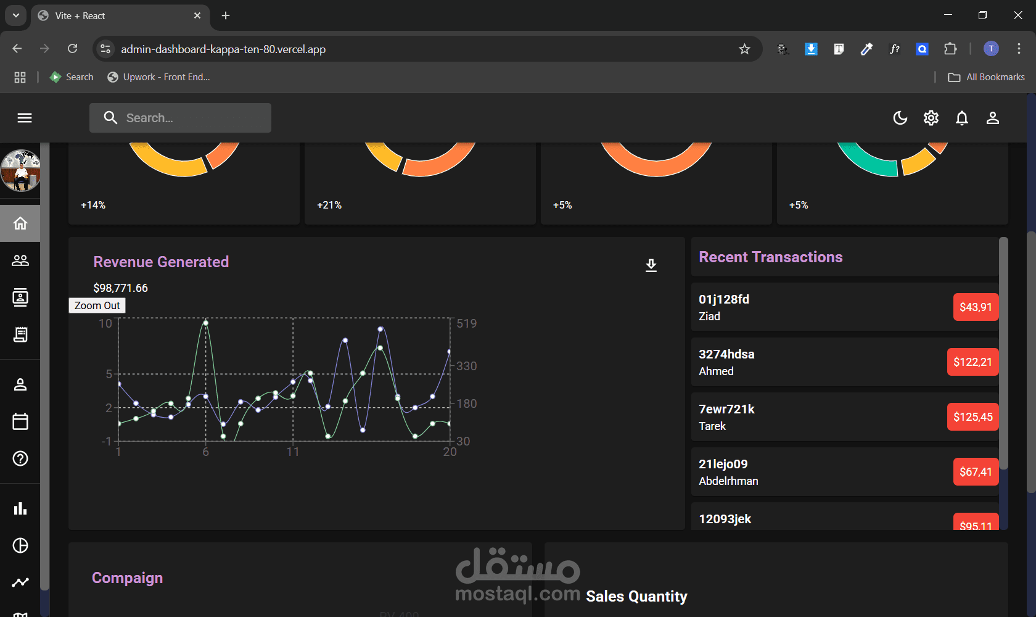Open the calendar page from the sidebar

click(x=20, y=421)
